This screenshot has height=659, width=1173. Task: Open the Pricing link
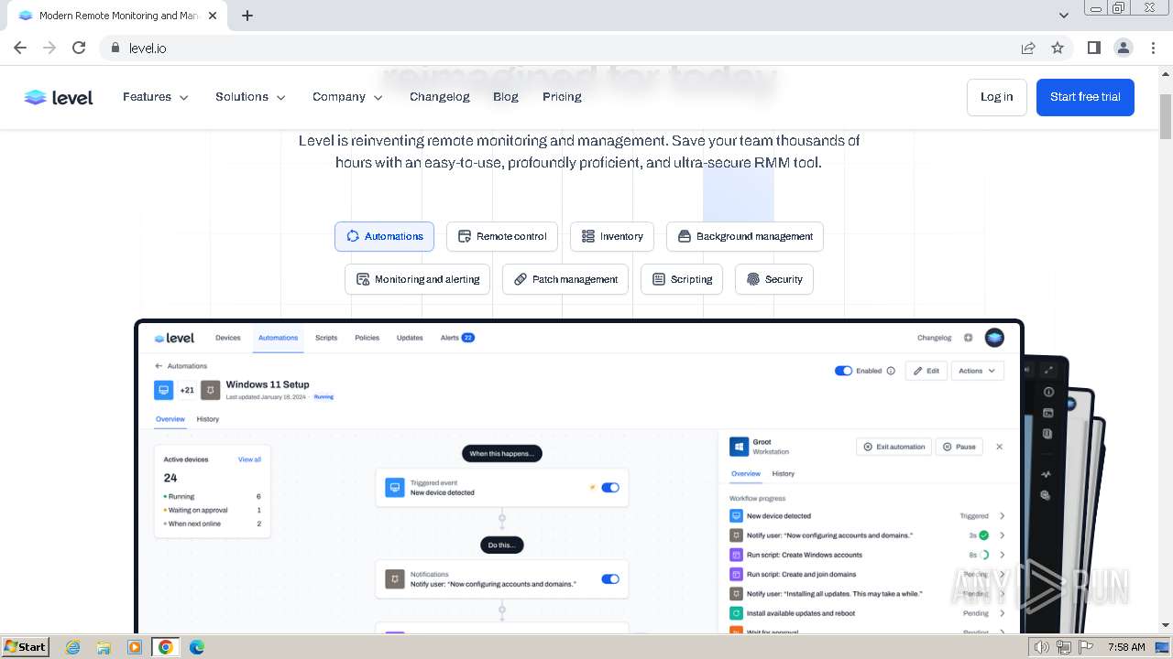[x=562, y=97]
